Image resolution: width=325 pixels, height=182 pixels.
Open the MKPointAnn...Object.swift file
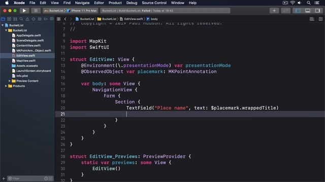(34, 51)
